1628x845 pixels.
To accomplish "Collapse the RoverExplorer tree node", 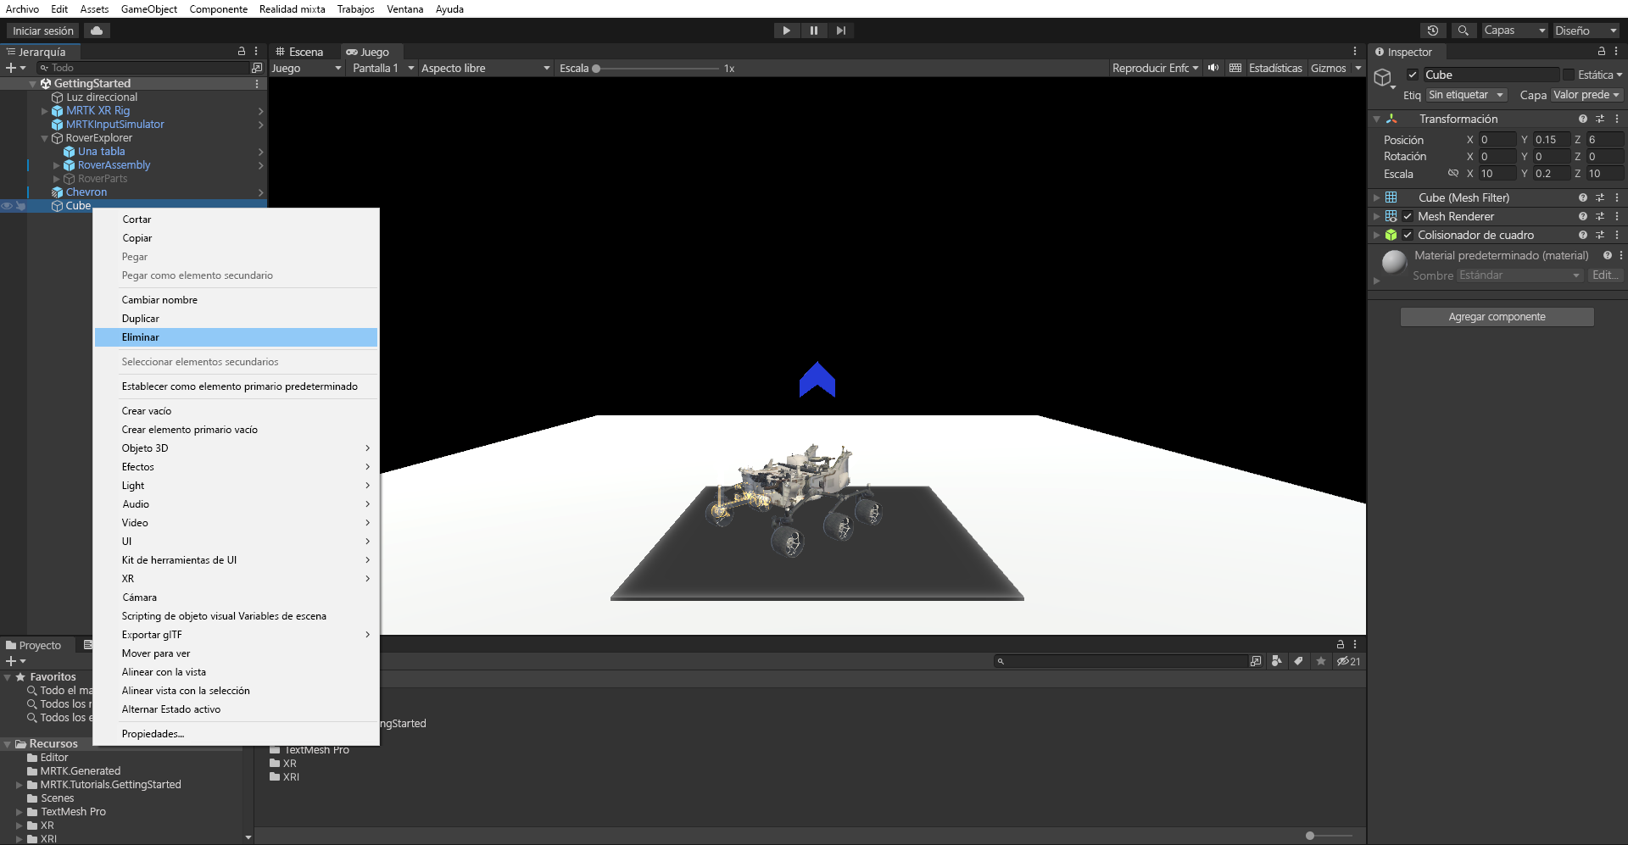I will point(45,138).
